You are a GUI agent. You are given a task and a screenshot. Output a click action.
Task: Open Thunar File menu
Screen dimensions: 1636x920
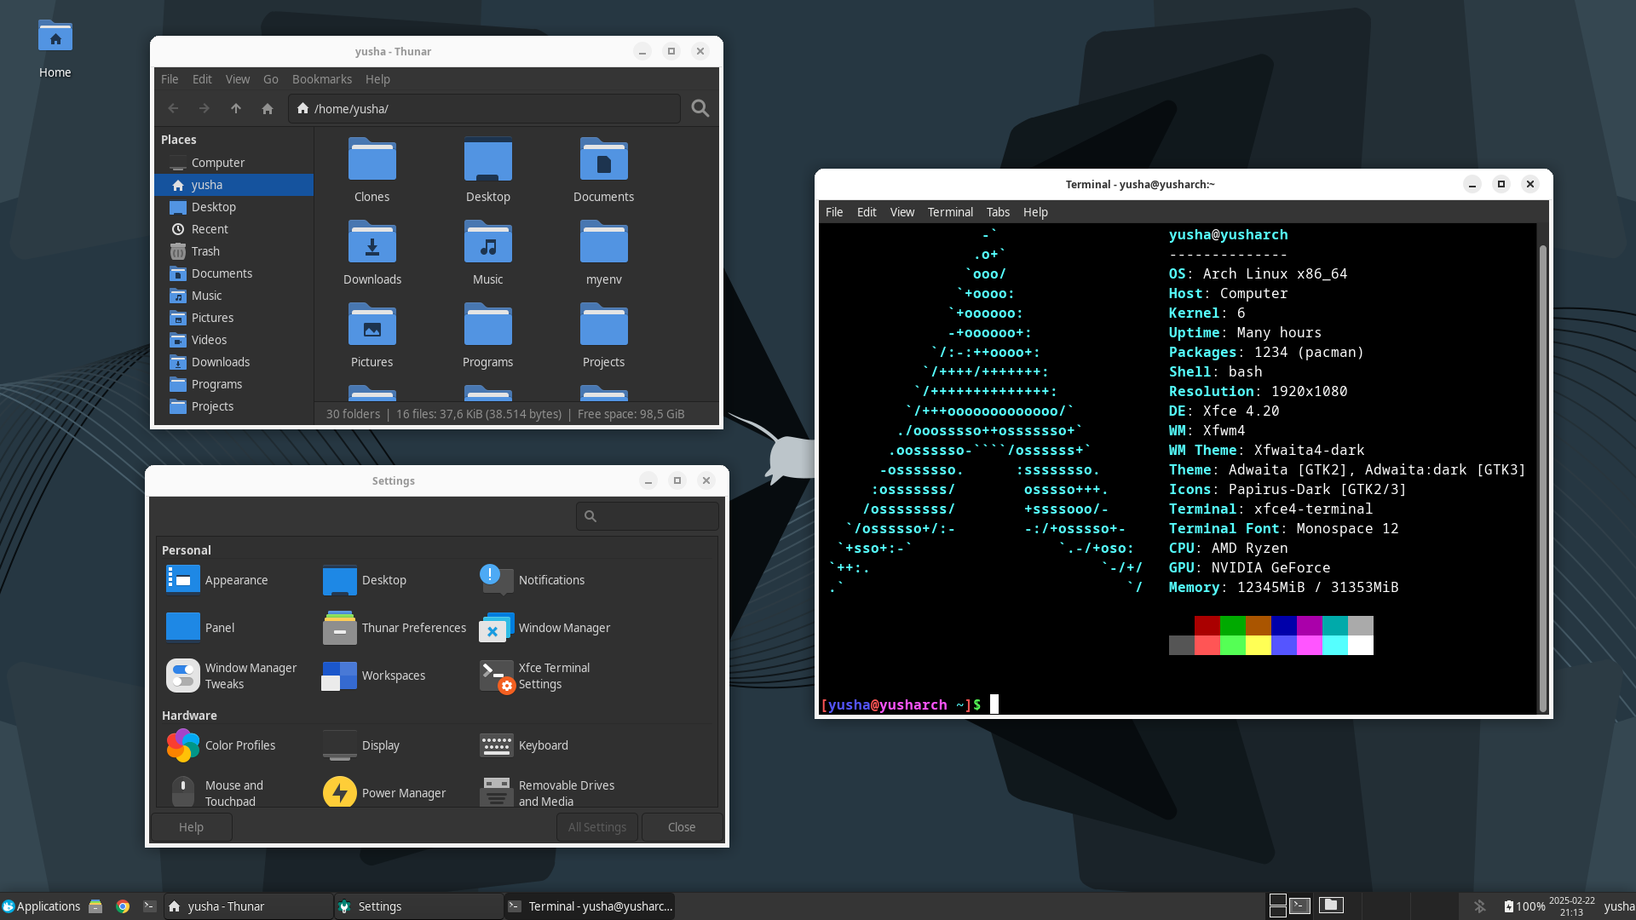pyautogui.click(x=170, y=78)
